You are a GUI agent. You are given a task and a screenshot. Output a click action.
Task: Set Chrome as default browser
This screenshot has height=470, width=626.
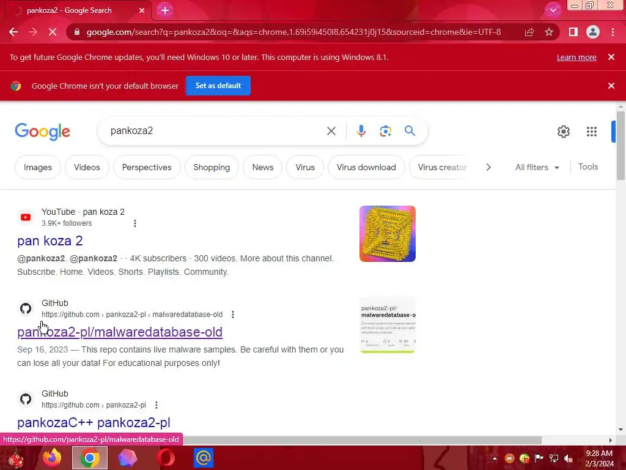pyautogui.click(x=218, y=86)
